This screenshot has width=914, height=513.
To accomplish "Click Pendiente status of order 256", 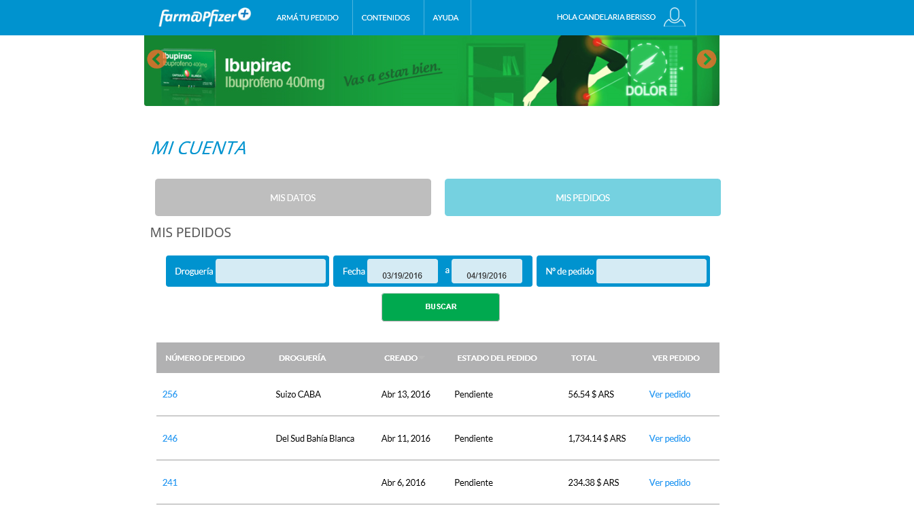I will 474,394.
